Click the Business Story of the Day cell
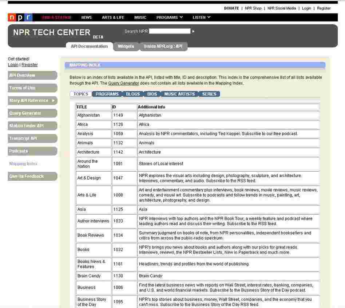The height and width of the screenshot is (308, 345). point(94,302)
